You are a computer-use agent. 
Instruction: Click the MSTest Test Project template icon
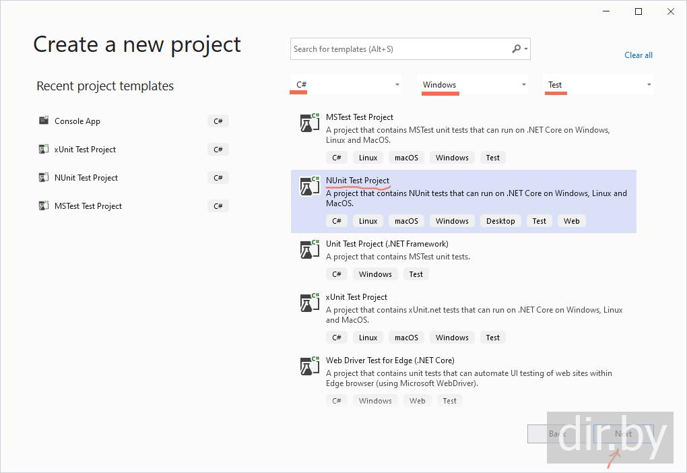[x=310, y=123]
